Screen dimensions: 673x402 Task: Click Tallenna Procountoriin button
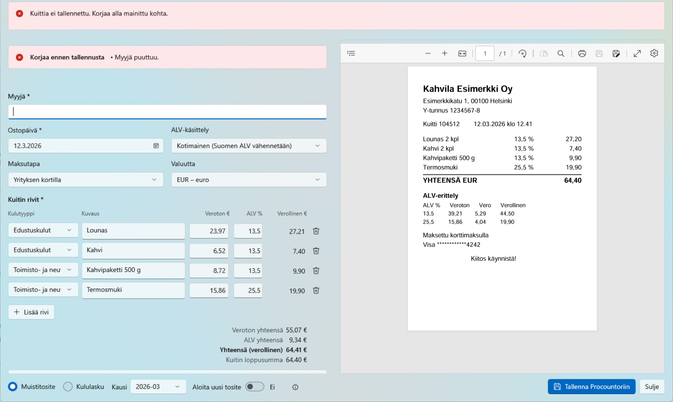591,387
